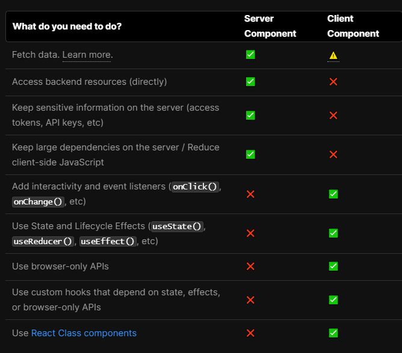Click green check for Access backend resources

coord(250,82)
